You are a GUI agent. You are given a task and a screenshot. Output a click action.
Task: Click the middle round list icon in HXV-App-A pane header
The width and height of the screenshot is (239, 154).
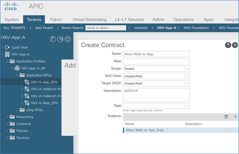click(60, 39)
